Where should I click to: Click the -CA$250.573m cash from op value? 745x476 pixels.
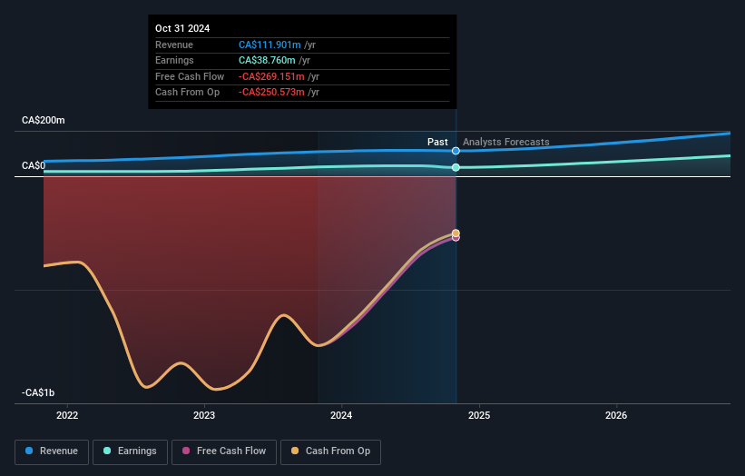[x=271, y=93]
